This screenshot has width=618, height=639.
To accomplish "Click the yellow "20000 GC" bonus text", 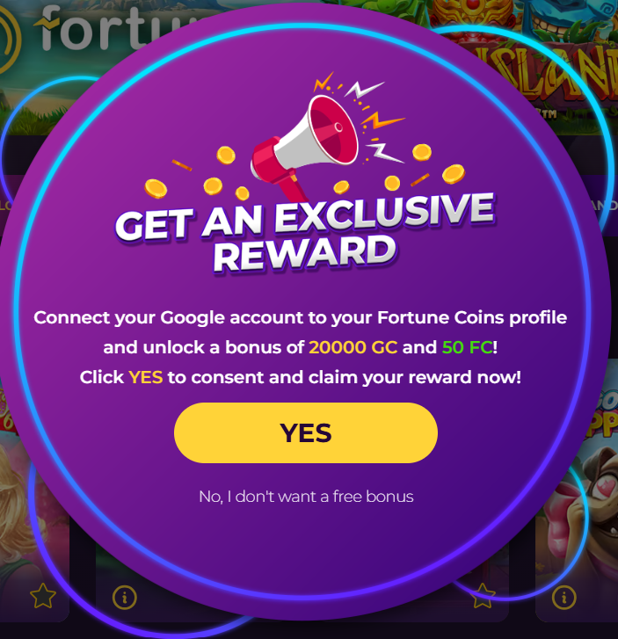I will [x=353, y=347].
